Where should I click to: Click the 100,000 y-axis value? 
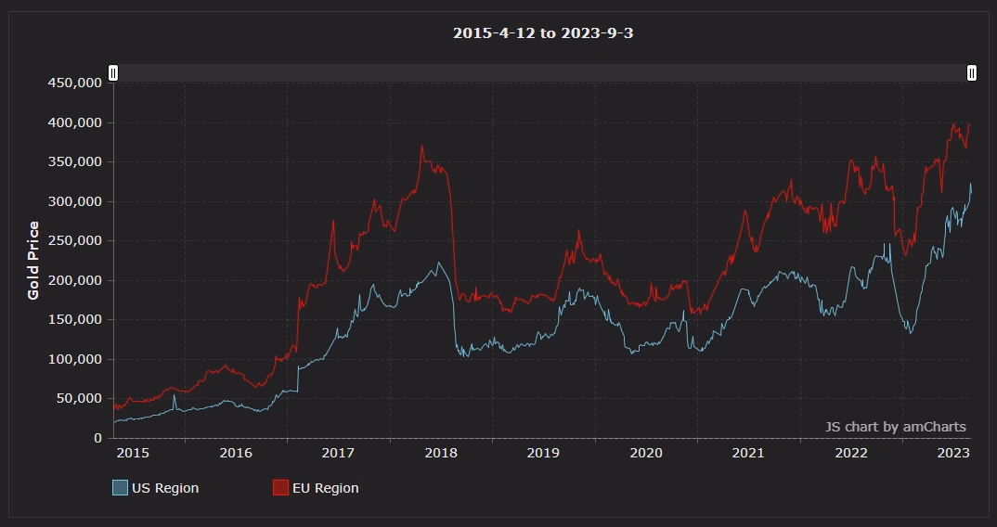[x=75, y=359]
